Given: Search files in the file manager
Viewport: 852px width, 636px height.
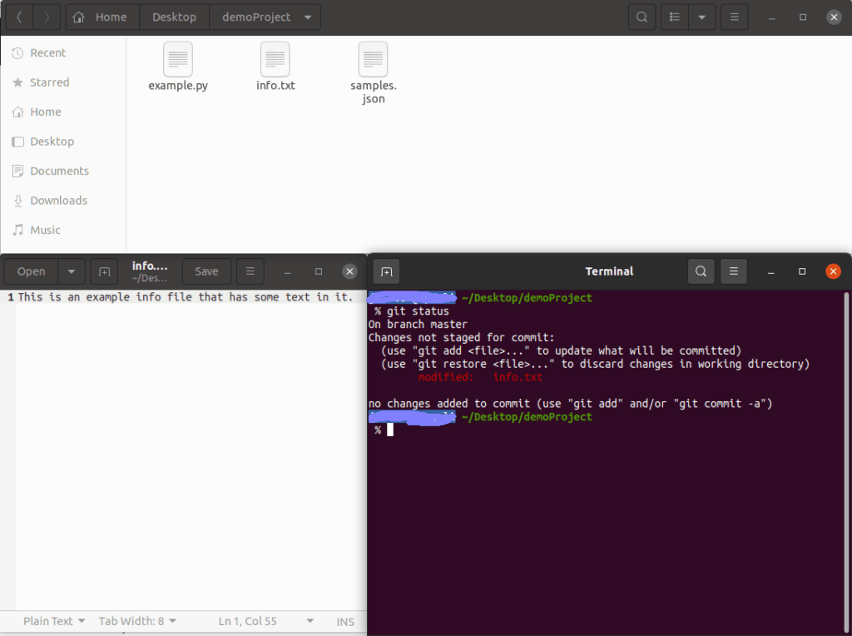Looking at the screenshot, I should (641, 17).
